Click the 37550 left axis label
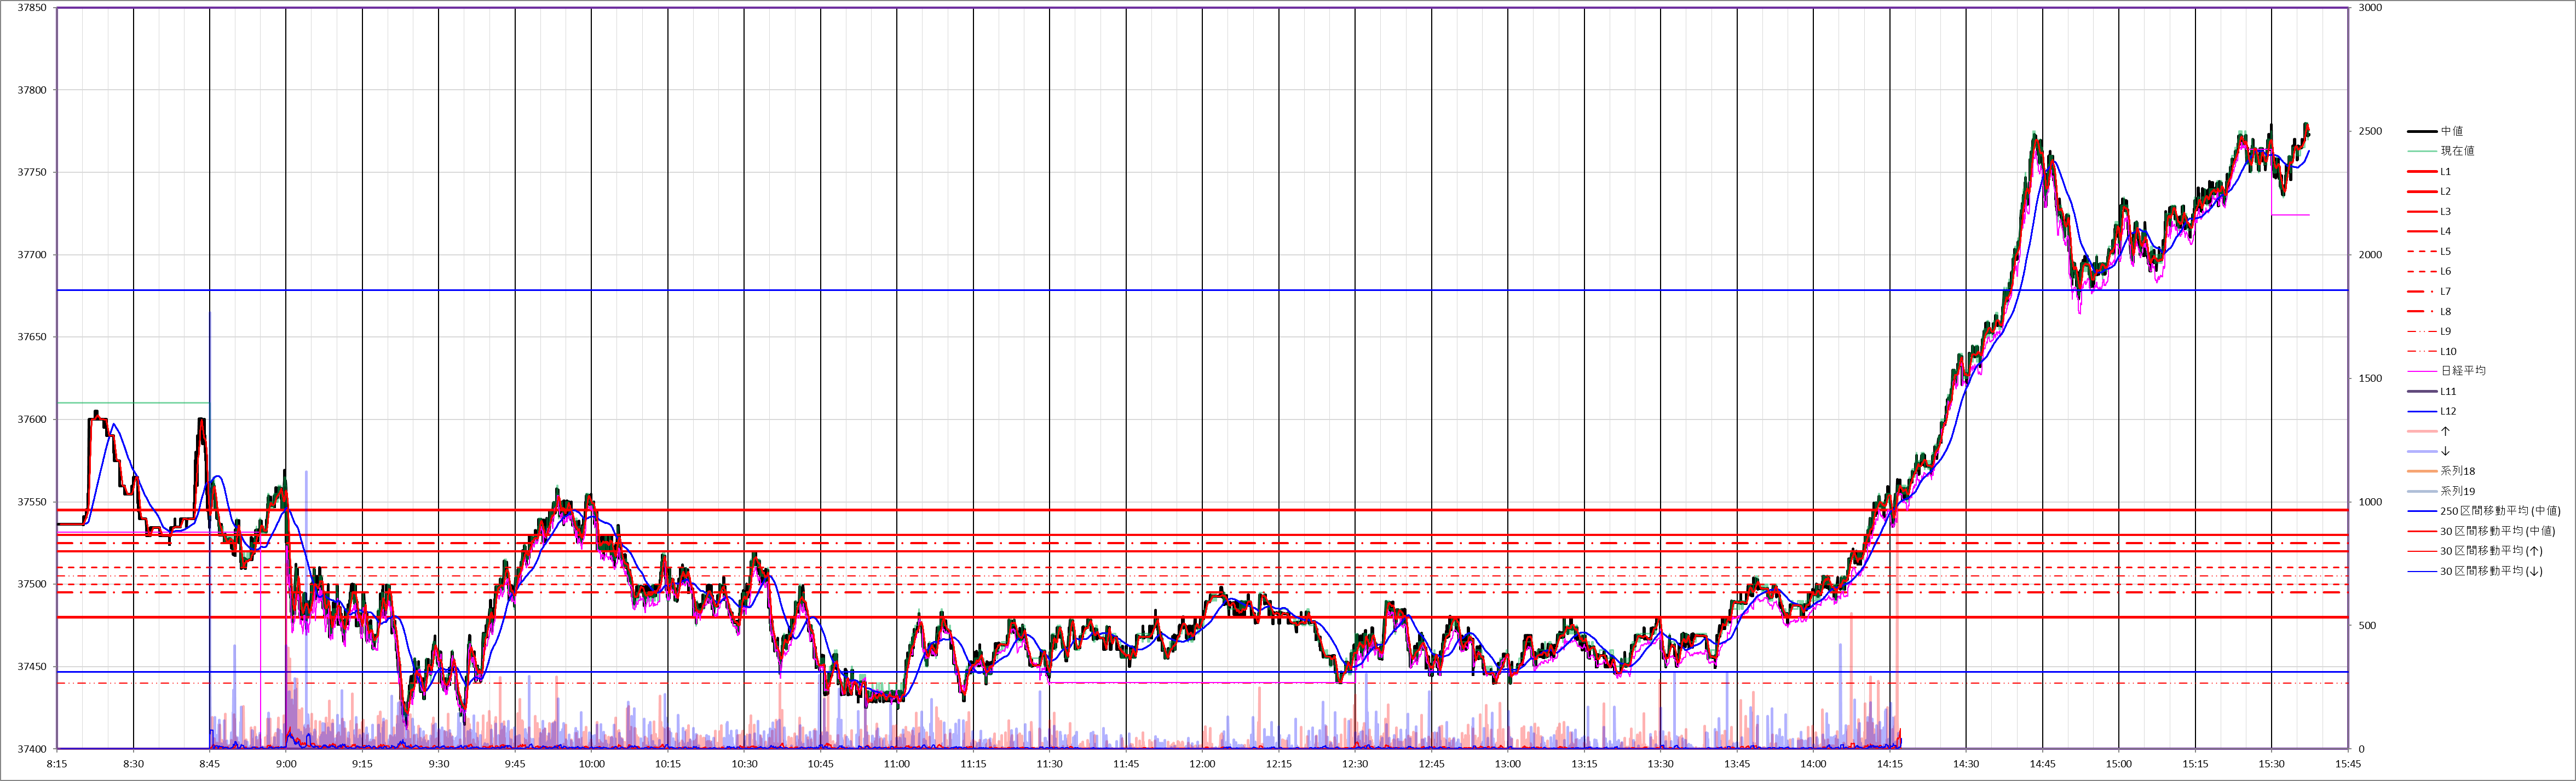2576x781 pixels. tap(32, 503)
